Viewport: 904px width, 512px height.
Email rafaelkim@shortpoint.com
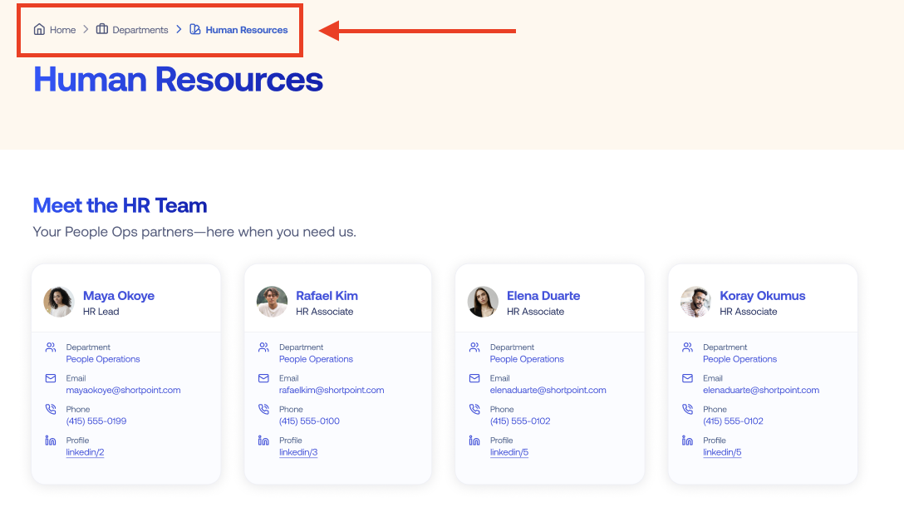coord(332,391)
